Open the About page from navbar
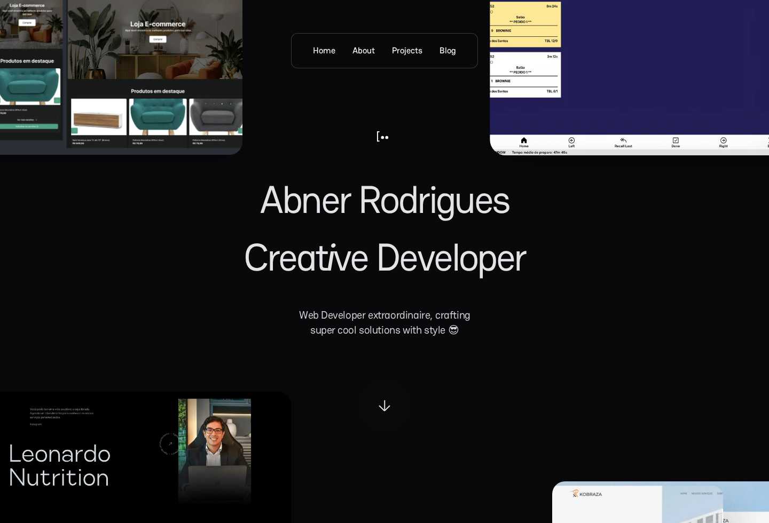The width and height of the screenshot is (769, 523). (363, 51)
